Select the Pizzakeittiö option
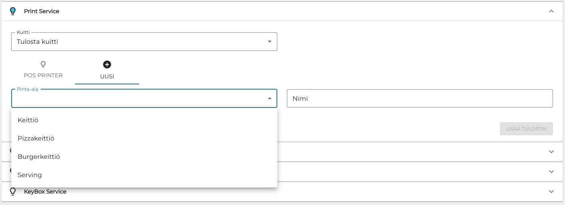The image size is (565, 205). [36, 138]
